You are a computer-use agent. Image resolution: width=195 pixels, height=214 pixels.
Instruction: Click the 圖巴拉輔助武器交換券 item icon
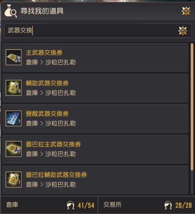pos(14,180)
